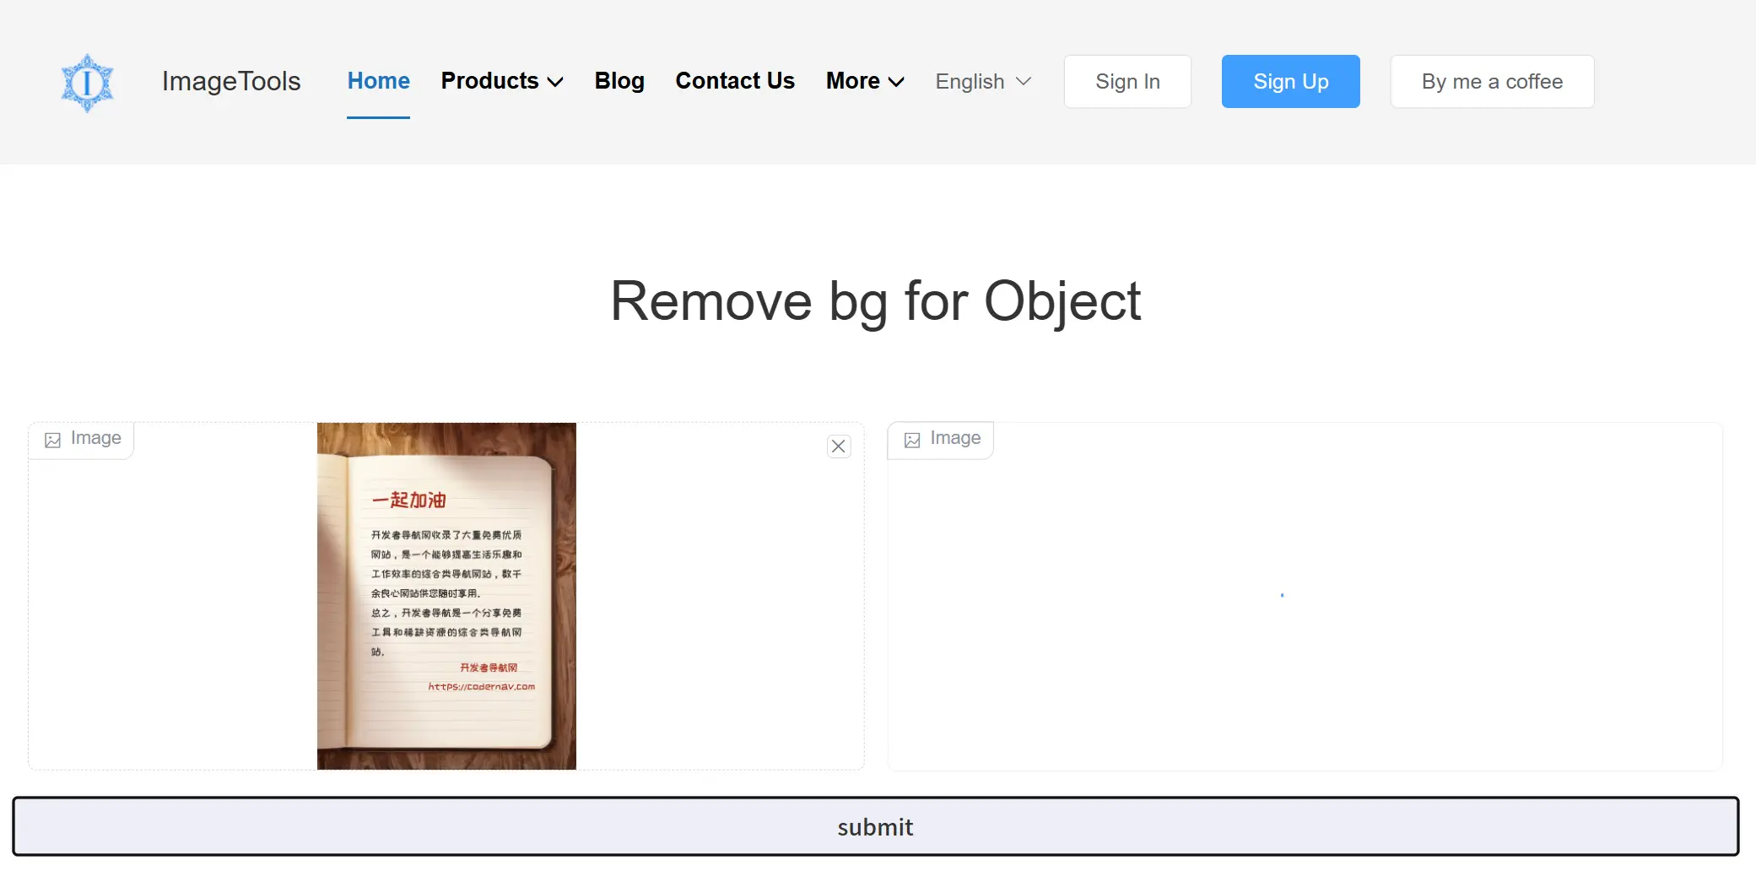
Task: Click the Image icon on right output panel
Action: 912,440
